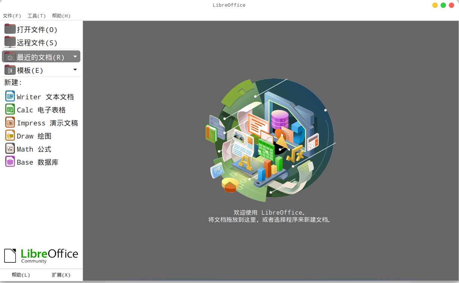459x283 pixels.
Task: Open the 帮助(H) menu
Action: pos(61,16)
